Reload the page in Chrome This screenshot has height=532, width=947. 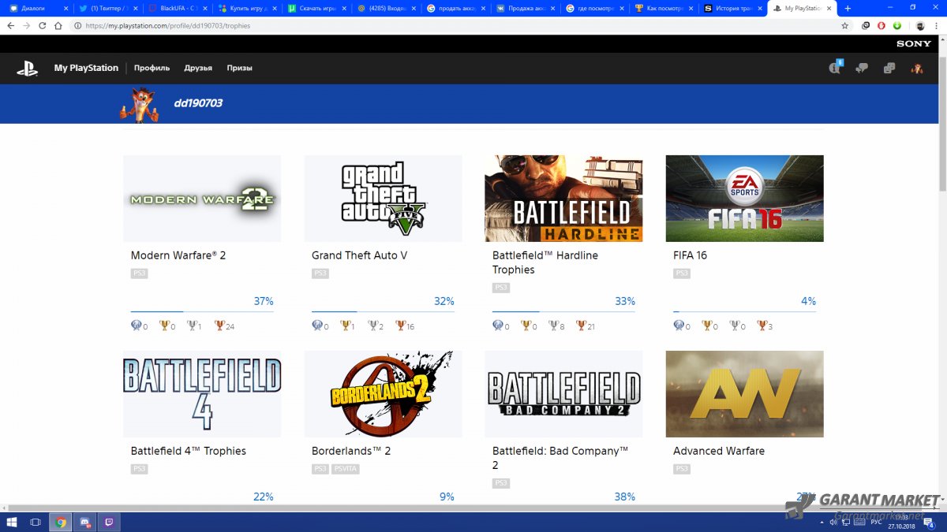[x=43, y=25]
